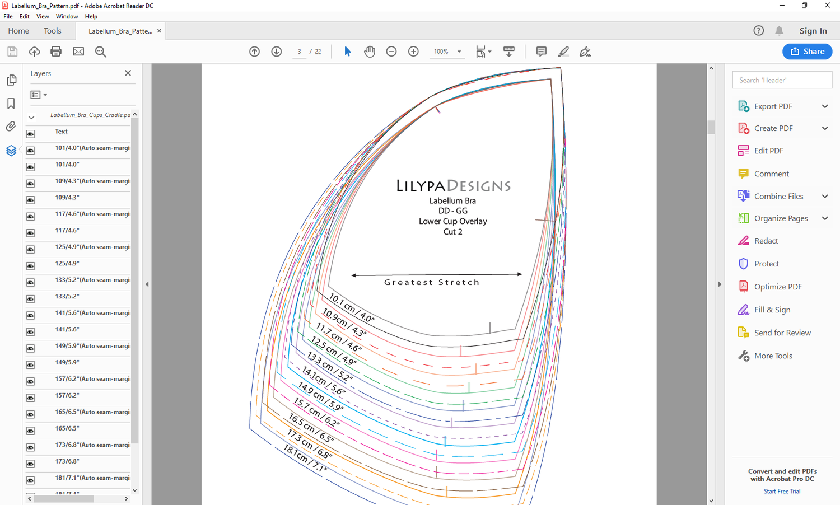Click the Zoom In plus icon

413,51
